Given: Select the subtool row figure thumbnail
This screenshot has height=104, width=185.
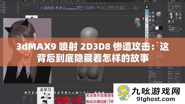Looking at the screenshot, I should (170, 30).
